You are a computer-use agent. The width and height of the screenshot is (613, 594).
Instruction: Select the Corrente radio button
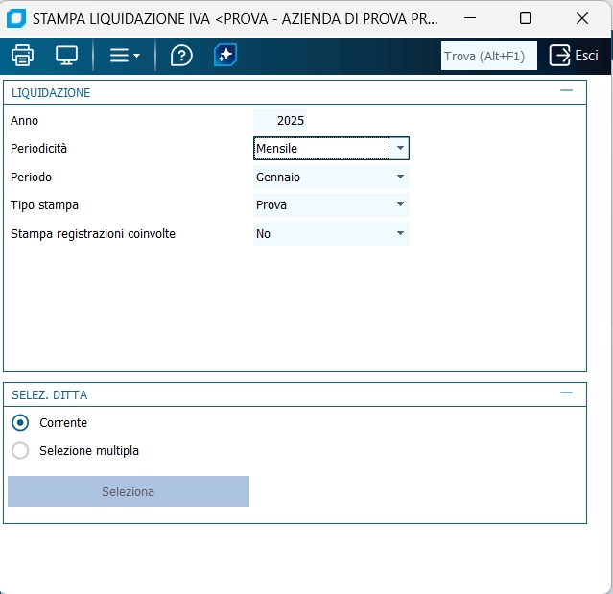(x=20, y=422)
